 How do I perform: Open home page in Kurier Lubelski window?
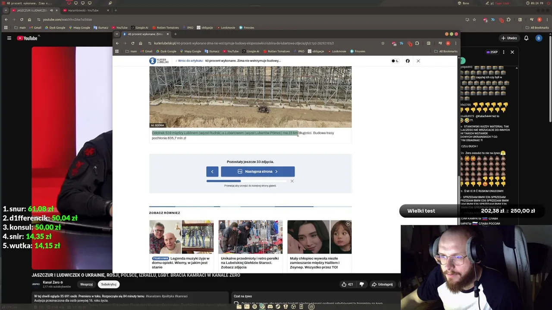click(140, 43)
